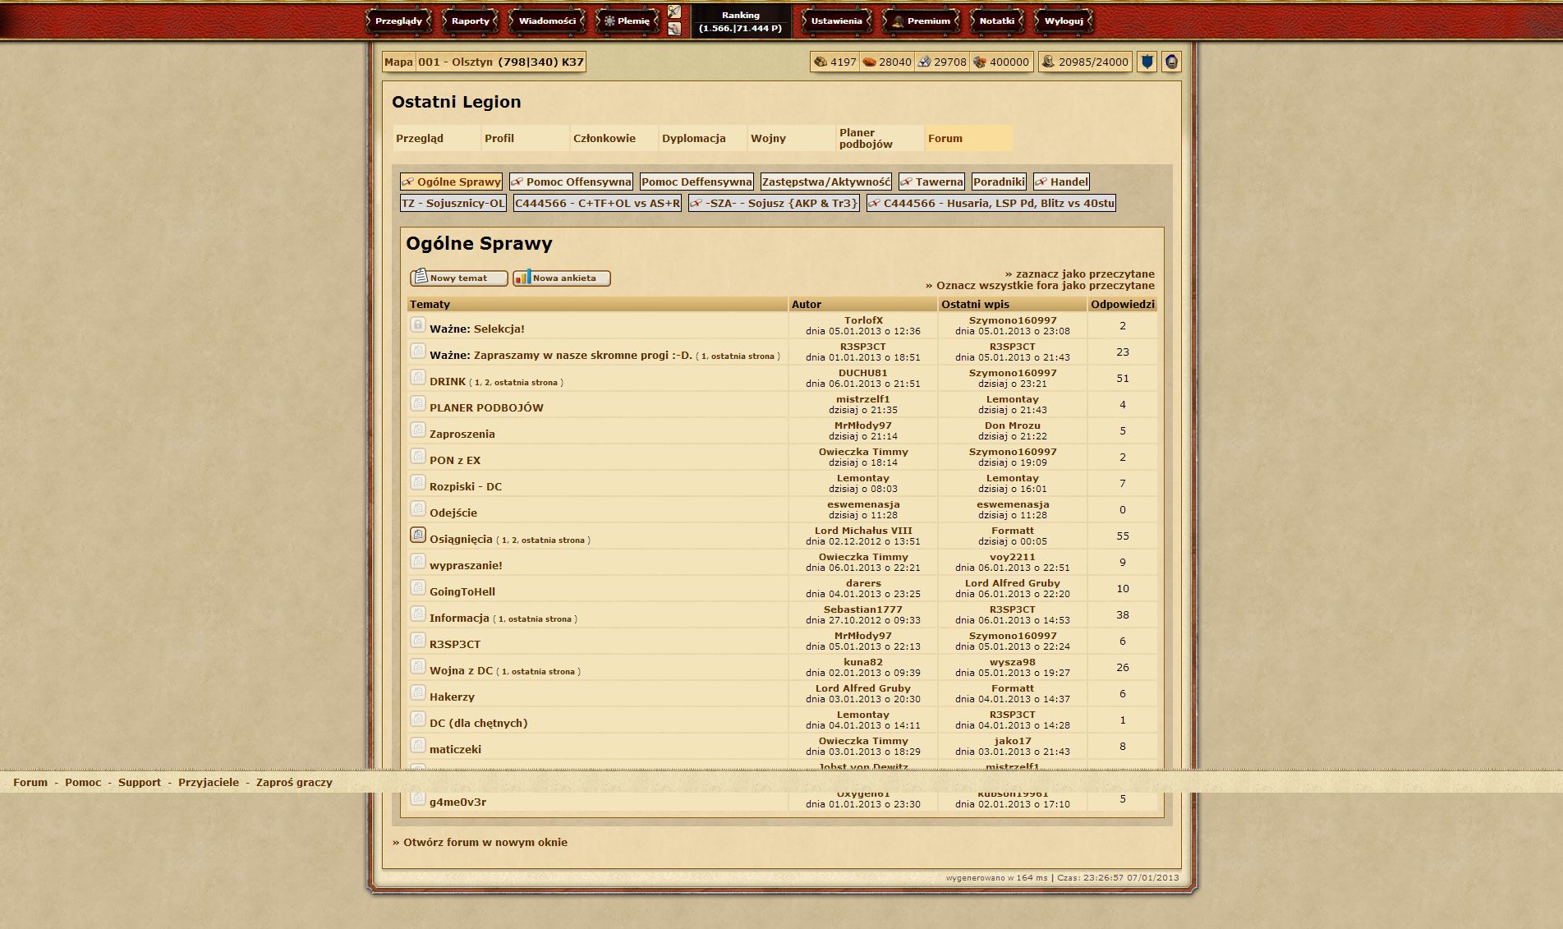Click the sword icon beside Plemię
1563x929 pixels.
click(x=674, y=11)
